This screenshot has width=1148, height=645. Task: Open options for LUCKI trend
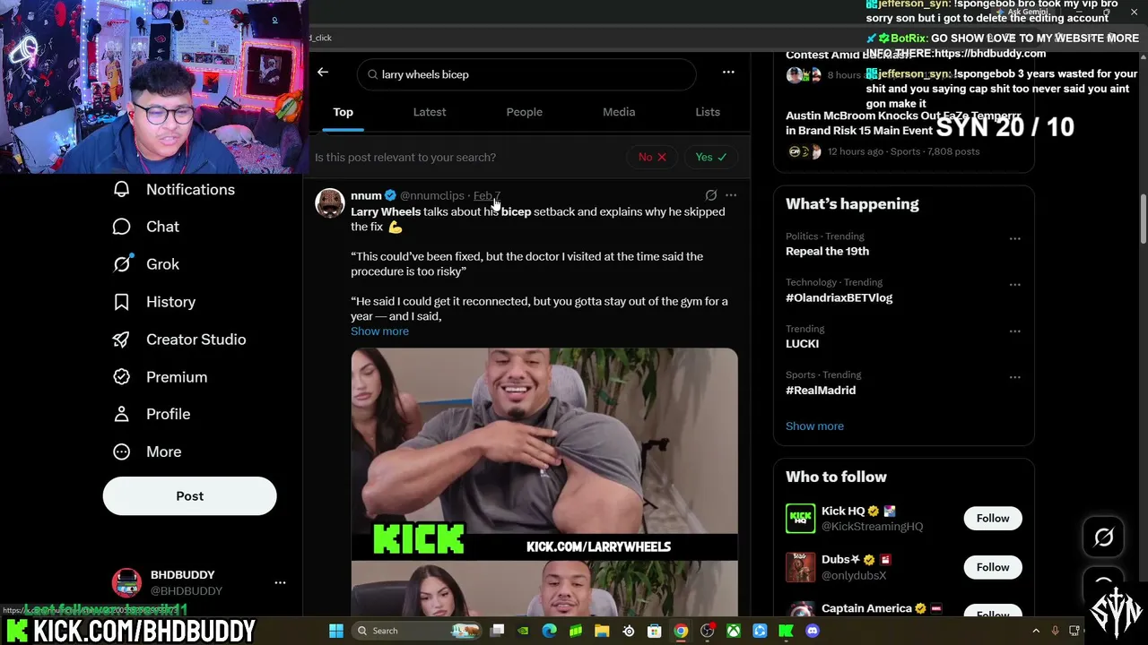coord(1015,331)
